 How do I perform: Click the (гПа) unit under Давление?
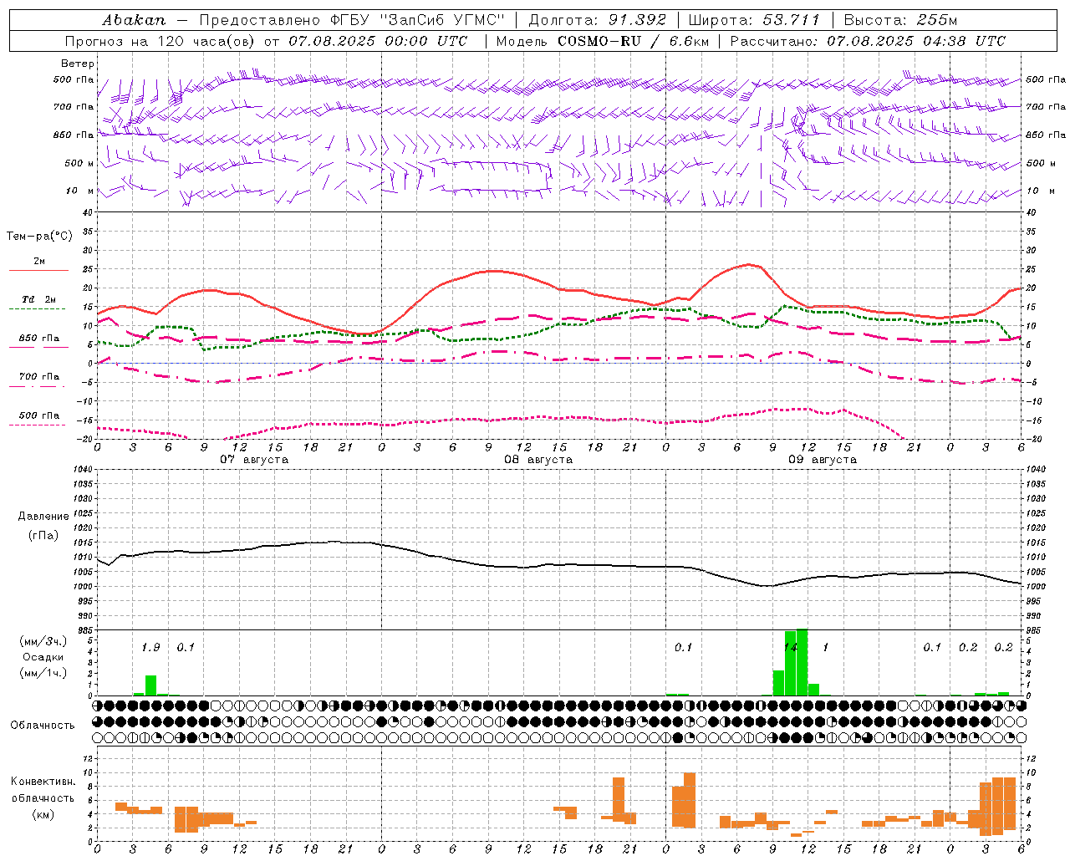43,536
